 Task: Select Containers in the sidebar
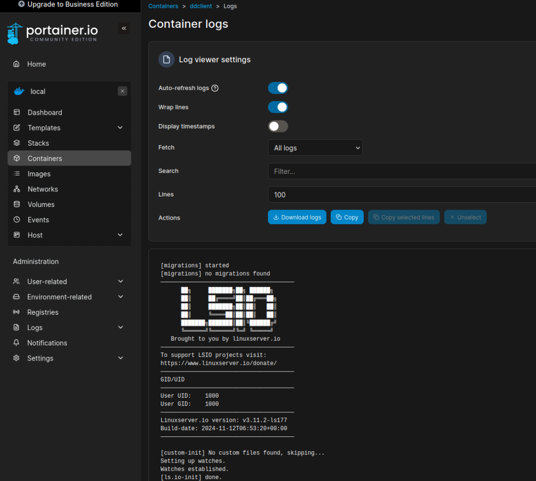coord(70,158)
